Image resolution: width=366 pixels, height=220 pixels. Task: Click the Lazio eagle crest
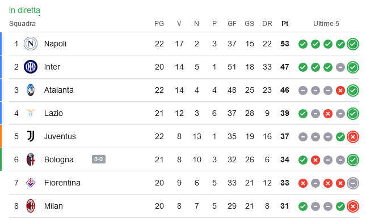pyautogui.click(x=31, y=113)
